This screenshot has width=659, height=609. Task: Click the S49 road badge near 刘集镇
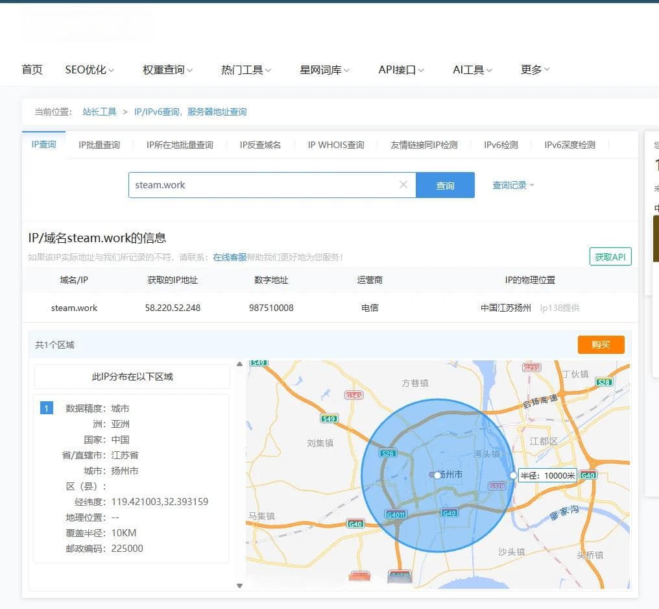tap(329, 419)
